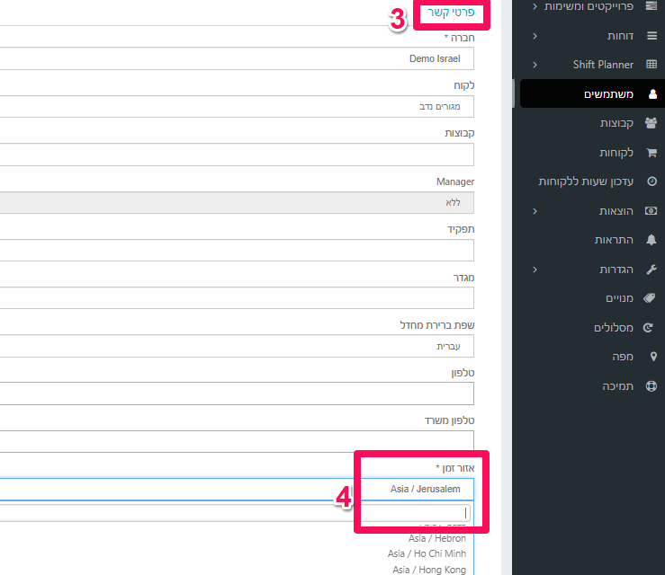Viewport: 665px width, 575px height.
Task: Open the אזור זמן Asia / Jerusalem dropdown
Action: pyautogui.click(x=237, y=489)
